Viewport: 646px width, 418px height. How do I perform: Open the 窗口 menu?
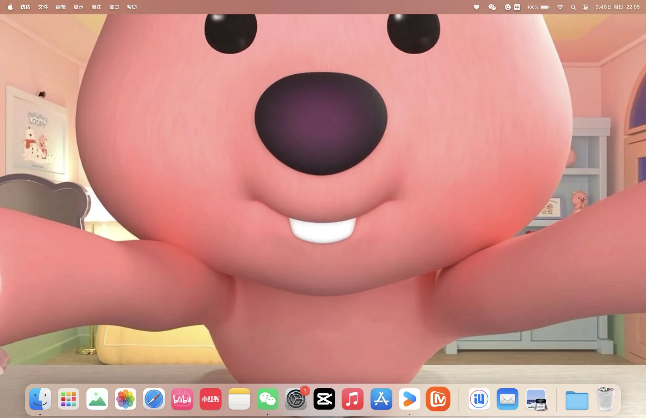(x=114, y=7)
